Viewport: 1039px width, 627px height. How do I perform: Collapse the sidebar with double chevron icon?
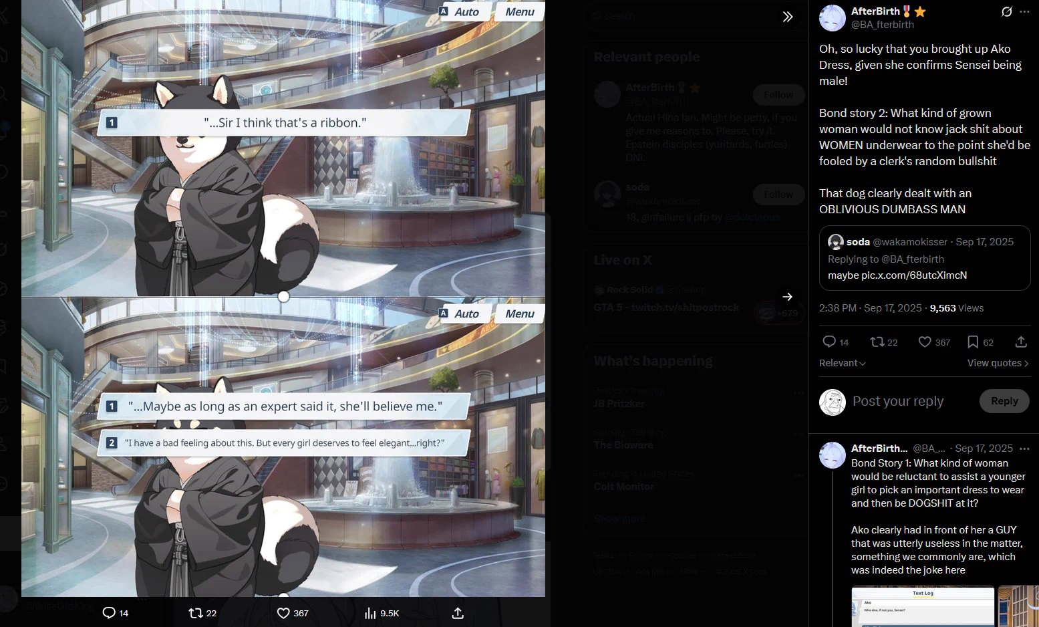click(788, 17)
